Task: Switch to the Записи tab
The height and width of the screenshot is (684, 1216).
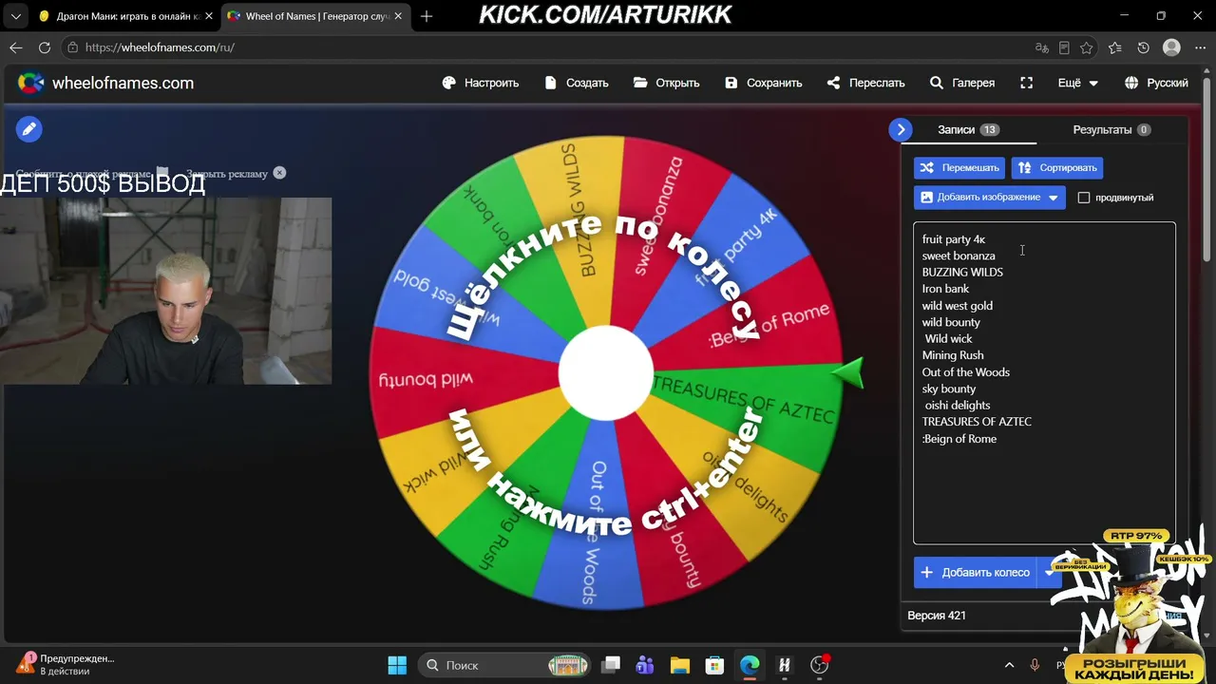Action: pyautogui.click(x=968, y=129)
